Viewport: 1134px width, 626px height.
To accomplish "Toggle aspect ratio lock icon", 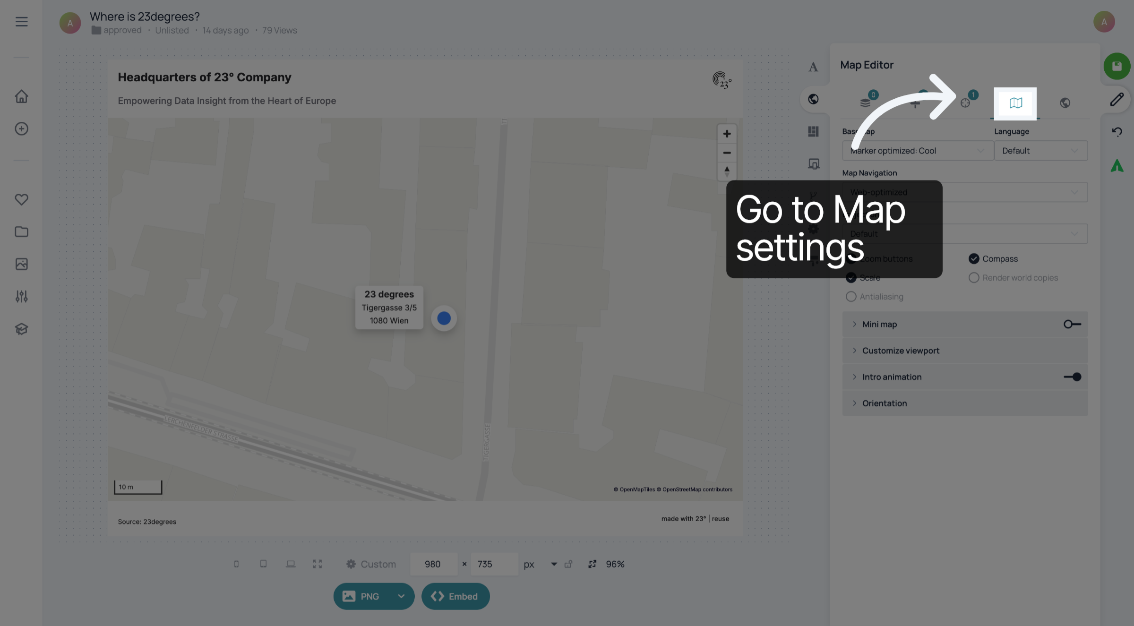I will 568,564.
